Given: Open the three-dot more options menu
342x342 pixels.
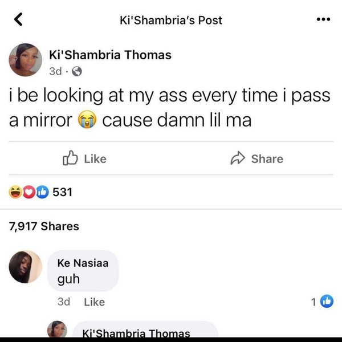Looking at the screenshot, I should (323, 19).
